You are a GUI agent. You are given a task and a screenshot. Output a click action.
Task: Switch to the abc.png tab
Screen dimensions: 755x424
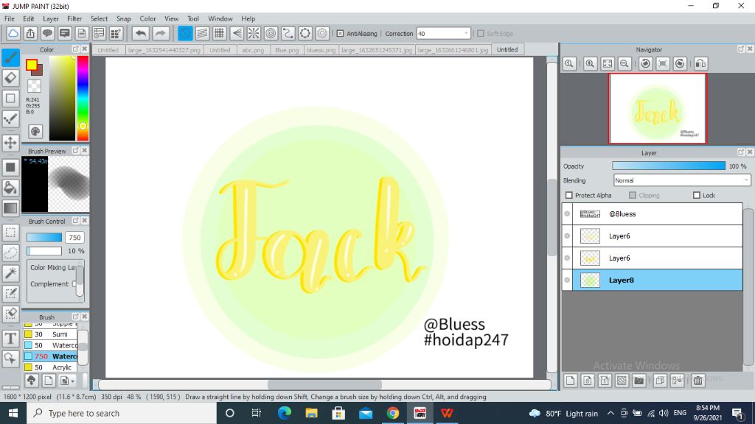click(x=253, y=50)
